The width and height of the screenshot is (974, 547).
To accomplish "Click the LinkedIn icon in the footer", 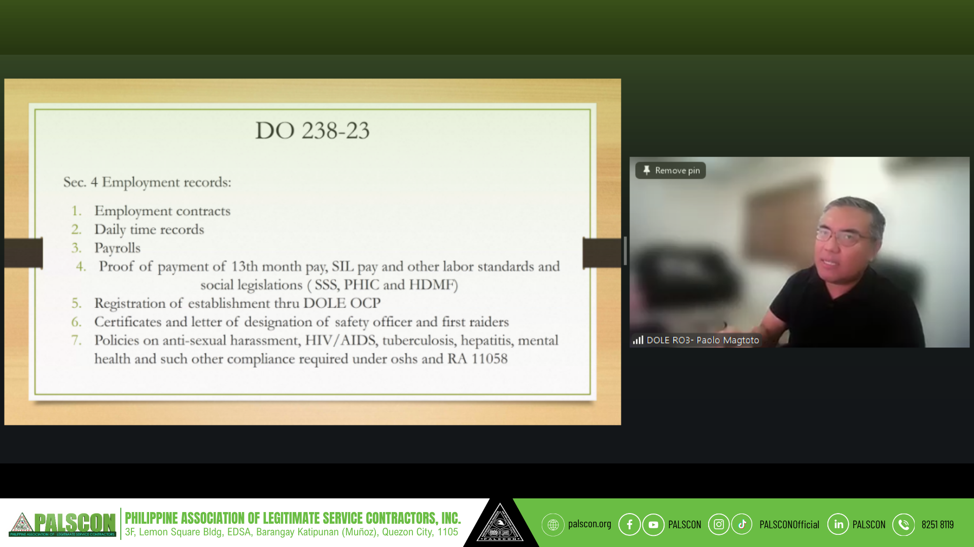I will point(838,525).
